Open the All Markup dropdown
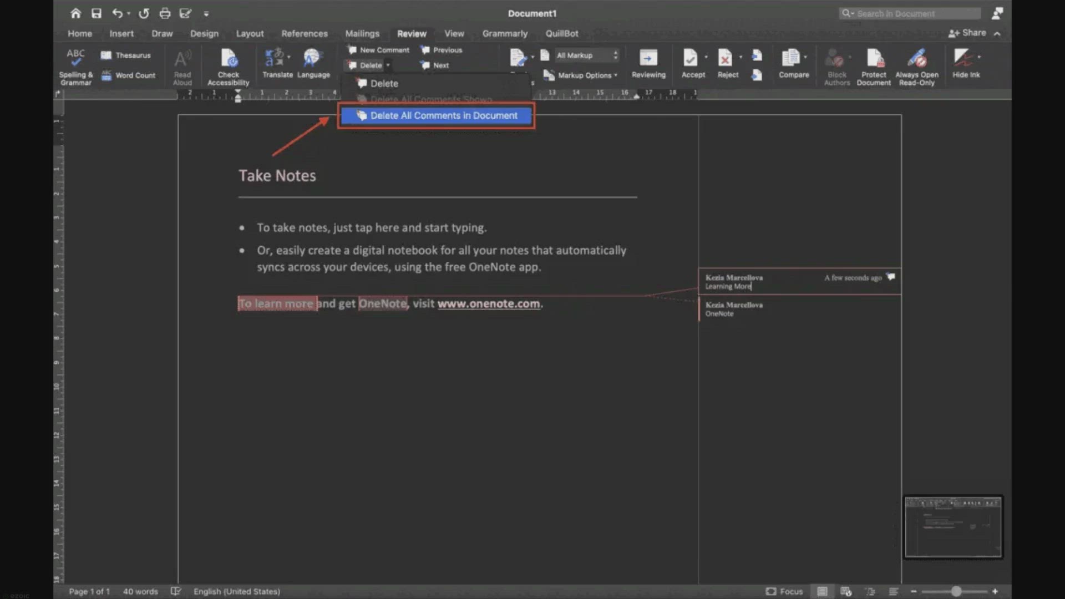 coord(587,55)
